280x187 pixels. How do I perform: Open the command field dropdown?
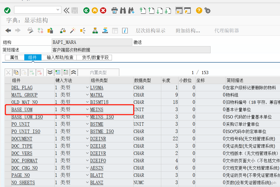tap(58, 10)
